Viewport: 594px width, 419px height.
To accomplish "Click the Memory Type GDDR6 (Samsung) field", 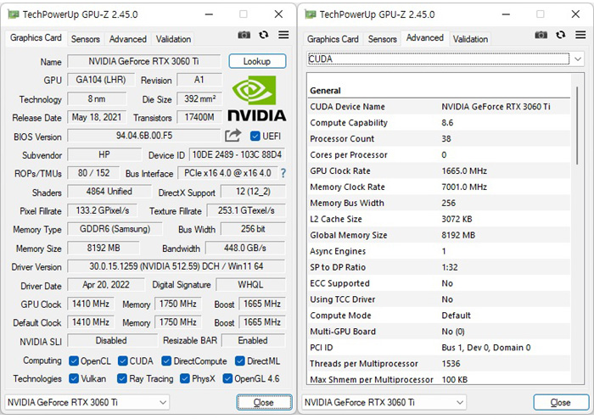I will (x=115, y=229).
